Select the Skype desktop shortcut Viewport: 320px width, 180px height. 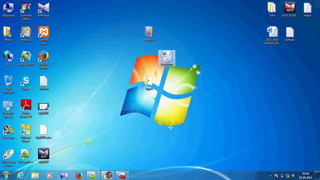pos(26,83)
